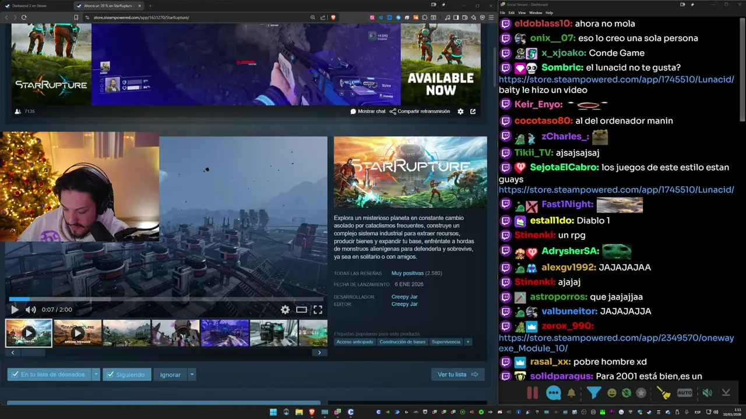This screenshot has width=746, height=419.
Task: Expand the Ignorar dropdown arrow
Action: [192, 374]
